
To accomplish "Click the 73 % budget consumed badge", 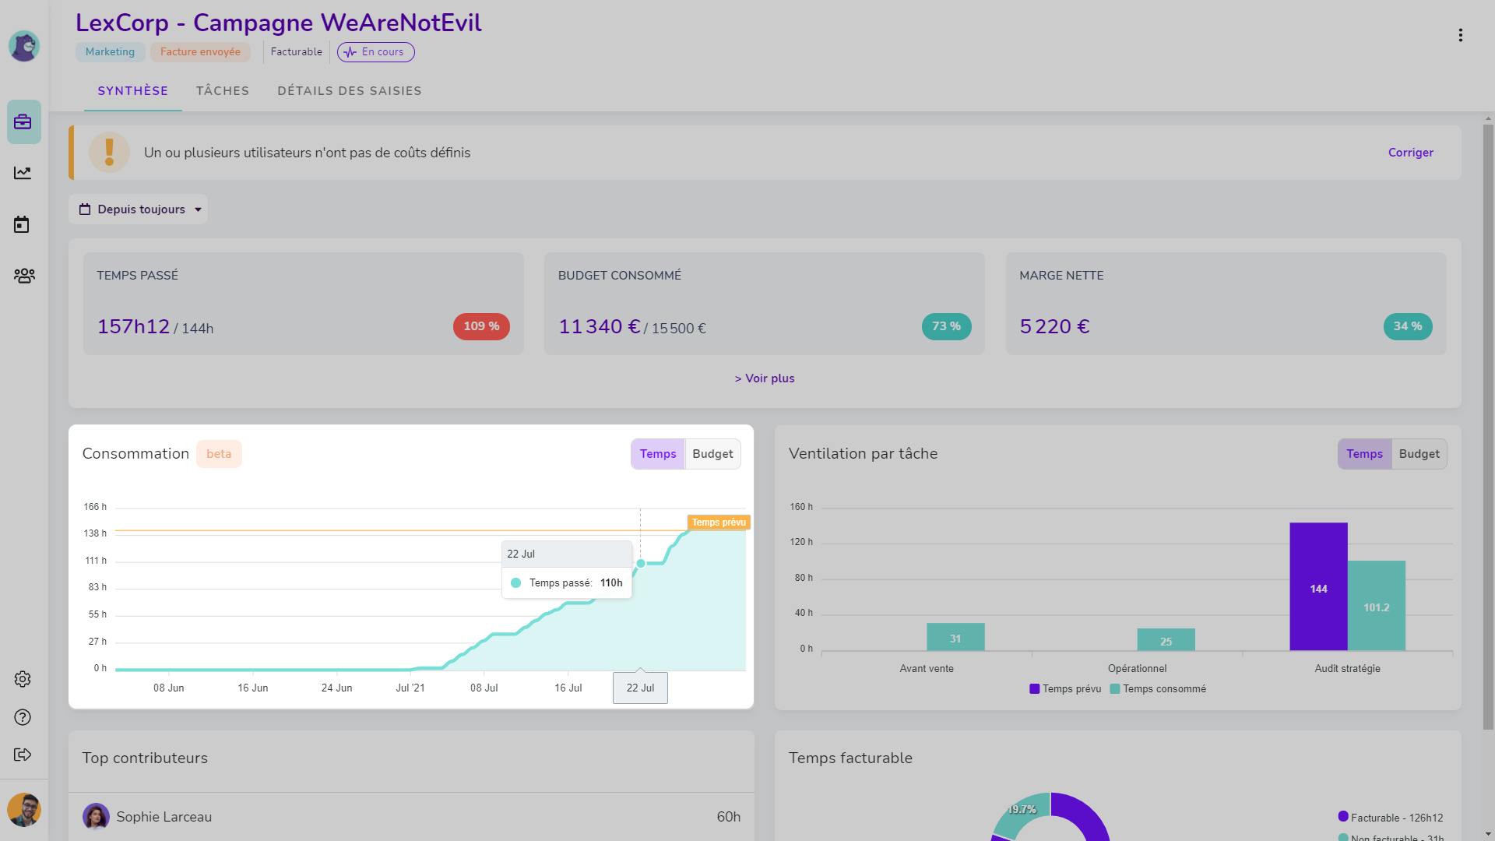I will (946, 326).
